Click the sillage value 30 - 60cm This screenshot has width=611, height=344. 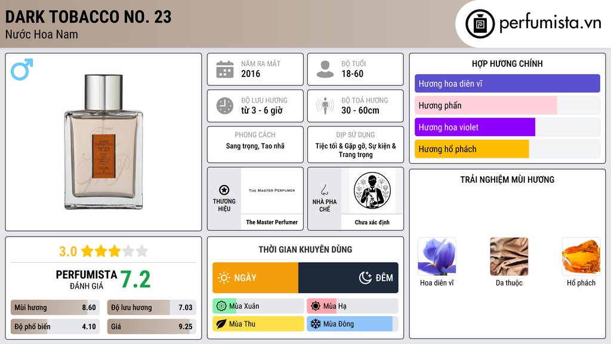[360, 110]
